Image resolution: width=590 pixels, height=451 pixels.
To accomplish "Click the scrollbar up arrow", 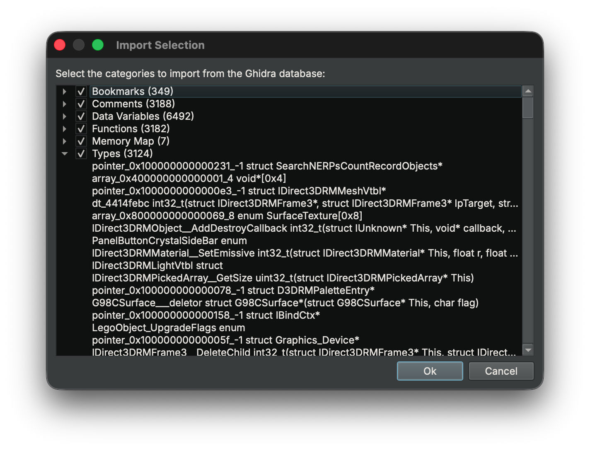I will (x=528, y=91).
